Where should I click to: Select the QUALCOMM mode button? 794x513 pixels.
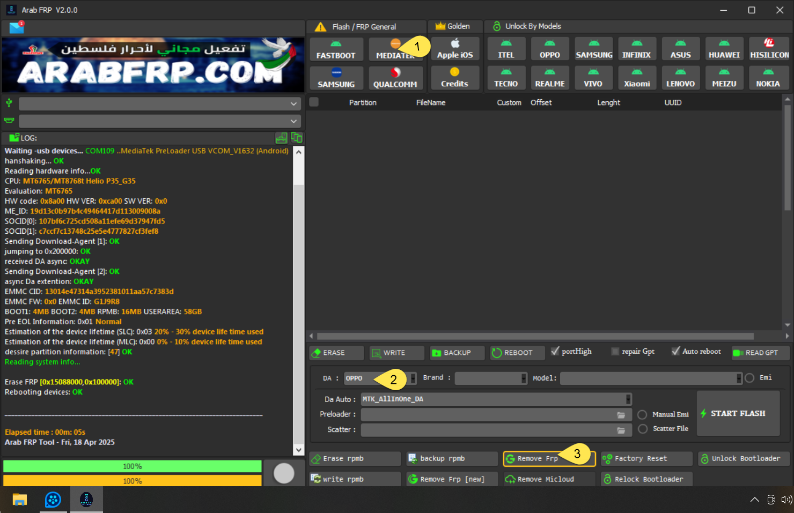click(395, 78)
